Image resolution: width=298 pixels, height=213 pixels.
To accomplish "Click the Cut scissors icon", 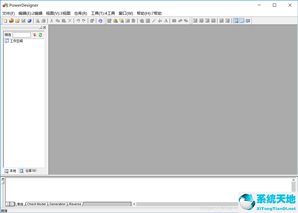I will point(52,21).
